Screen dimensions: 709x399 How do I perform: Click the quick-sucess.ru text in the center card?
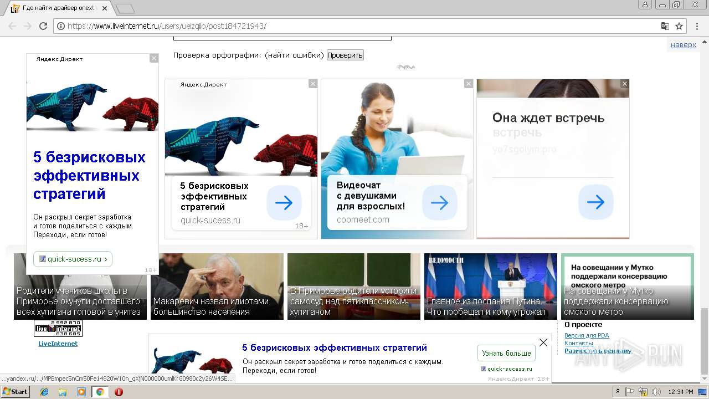[210, 220]
